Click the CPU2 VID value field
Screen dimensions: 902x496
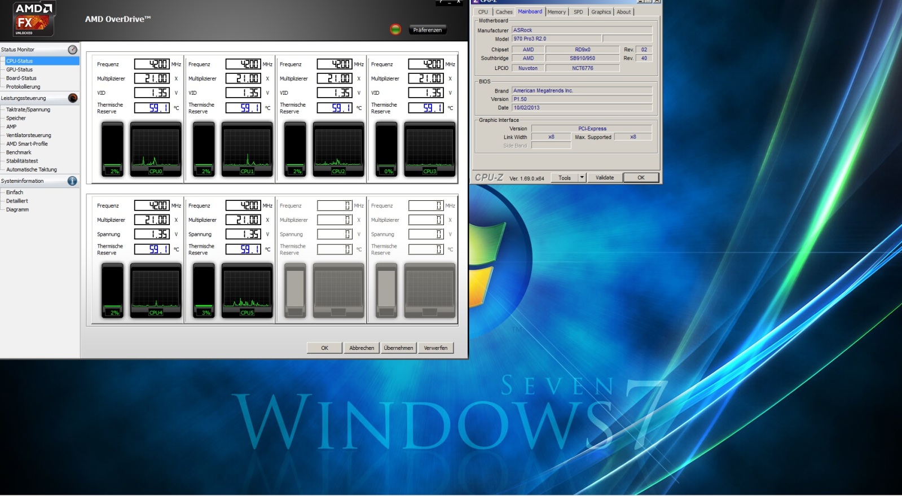[x=335, y=93]
